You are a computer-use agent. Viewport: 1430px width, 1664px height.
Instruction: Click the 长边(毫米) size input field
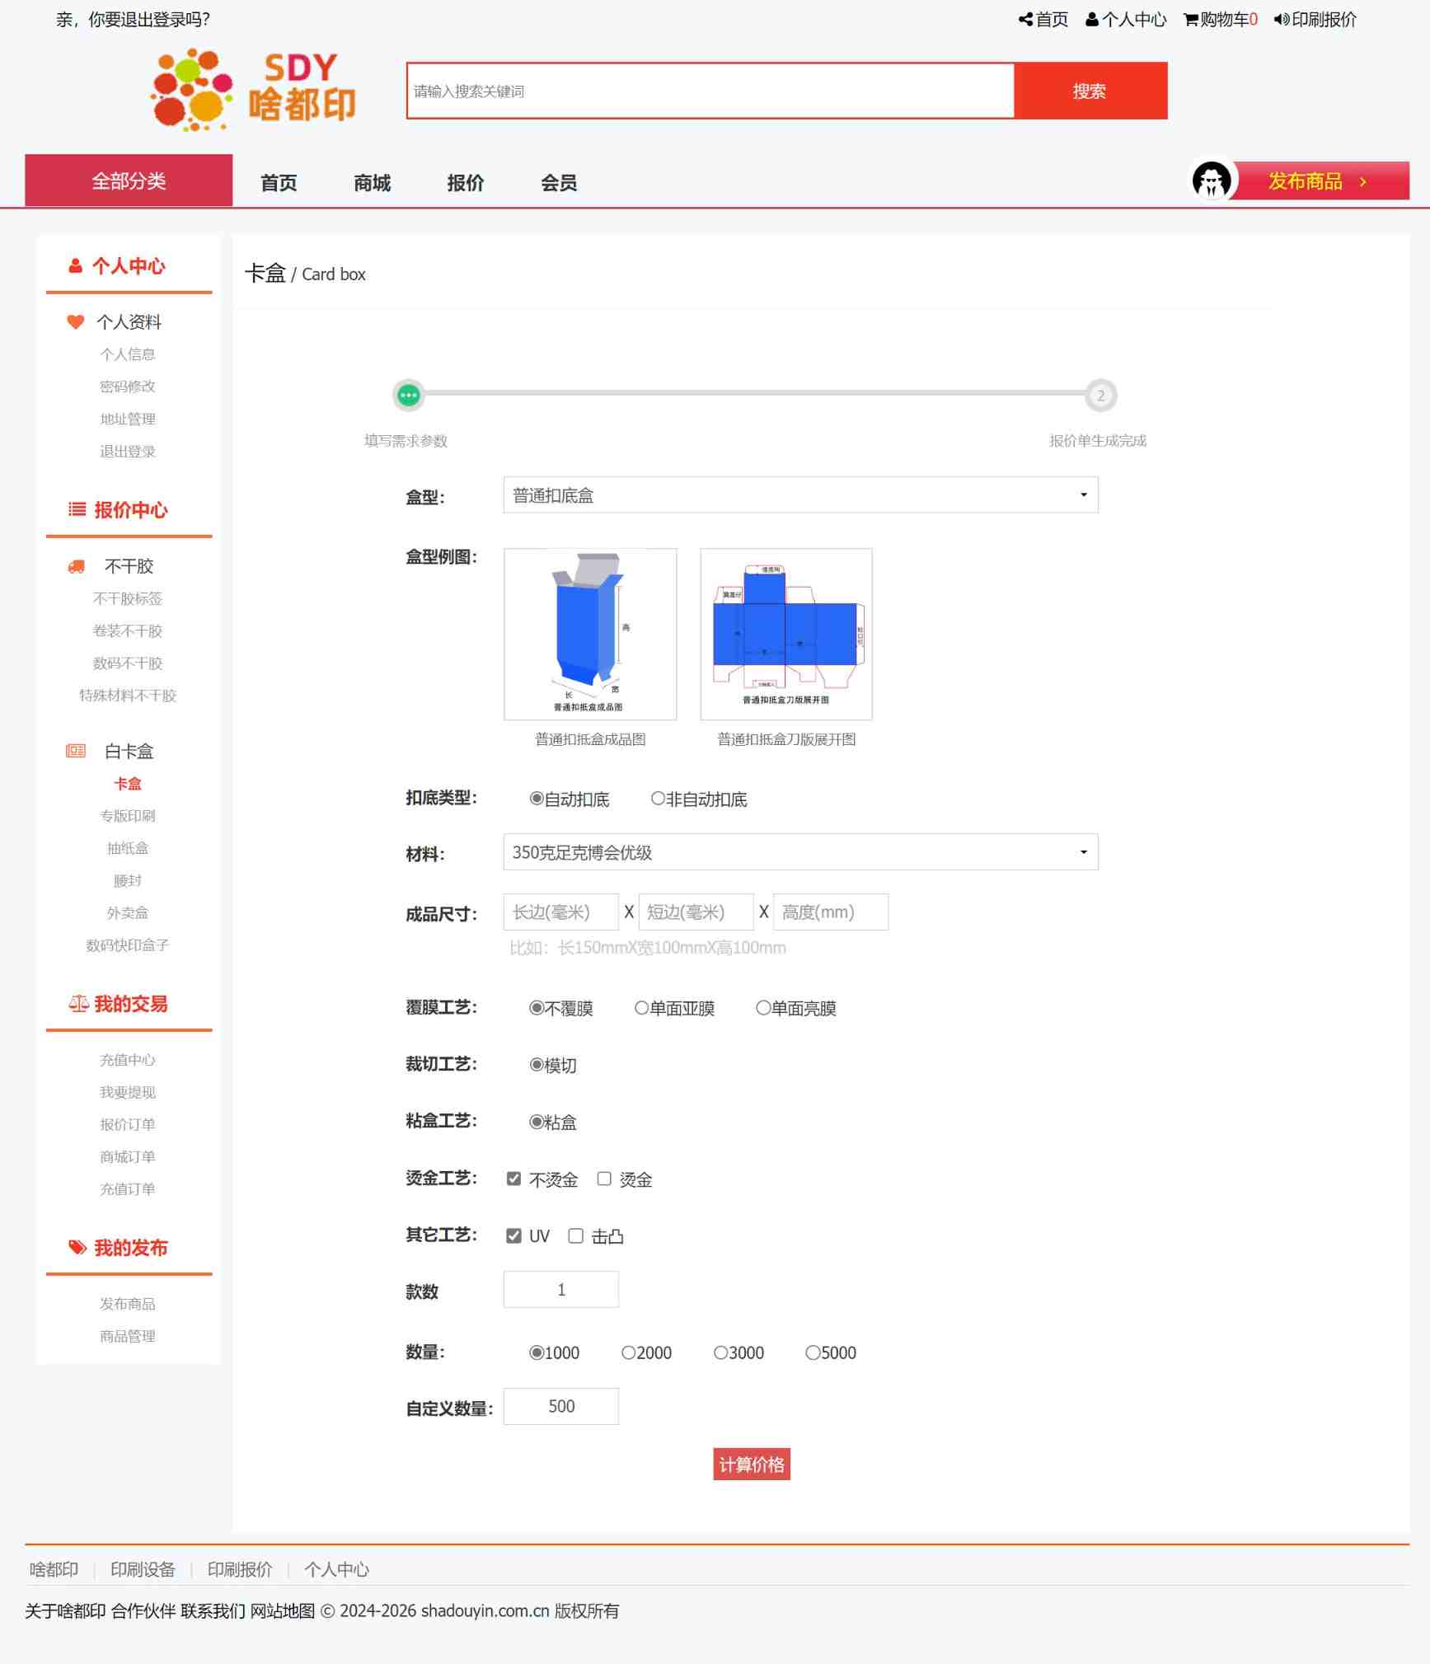pyautogui.click(x=560, y=912)
